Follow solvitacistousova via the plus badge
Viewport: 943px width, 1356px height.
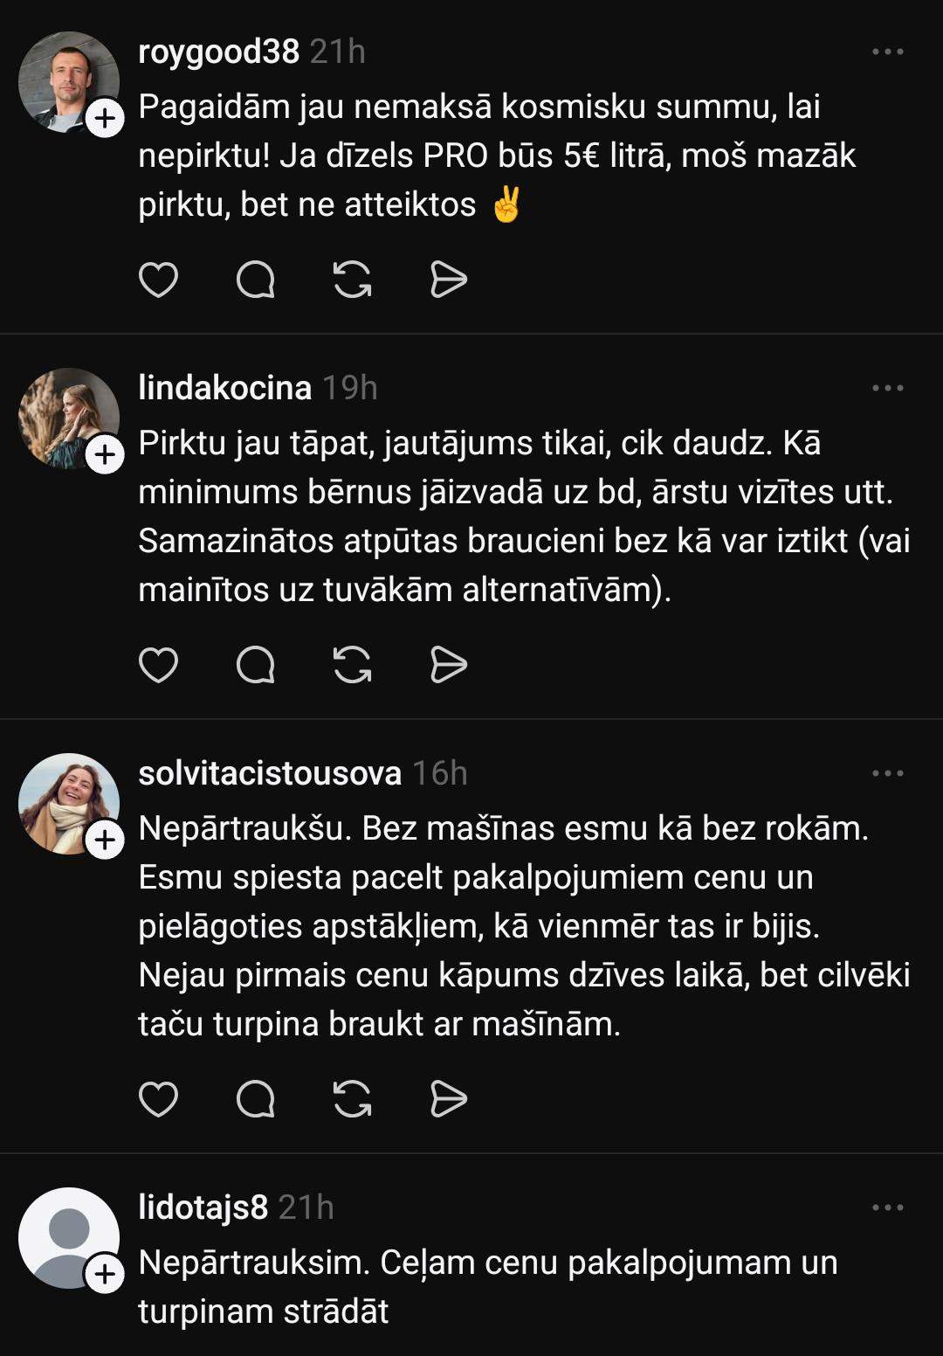(x=105, y=840)
